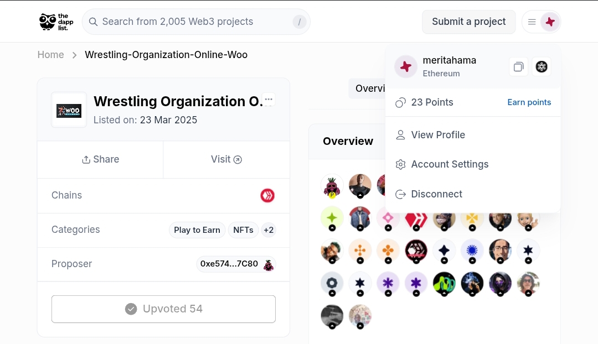Click the Earn points link

coord(529,102)
